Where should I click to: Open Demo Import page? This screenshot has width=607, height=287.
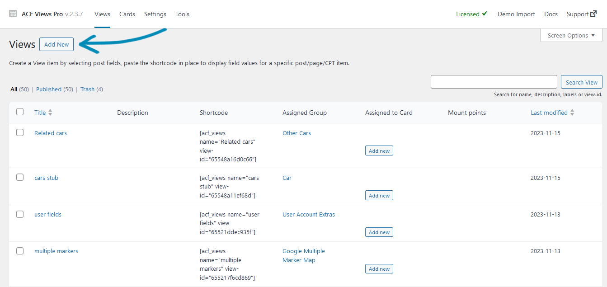(516, 14)
